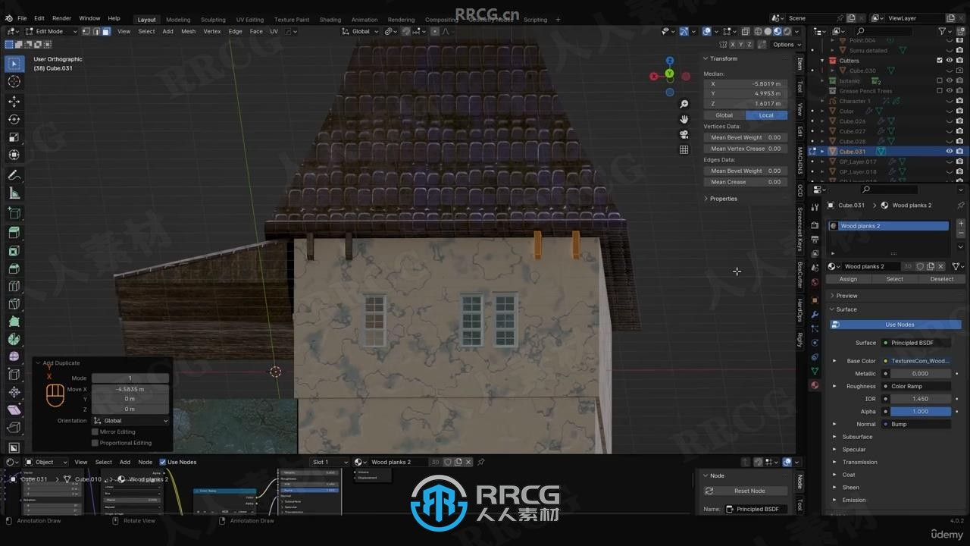Enable Proportional Editing checkbox
Viewport: 970px width, 546px height.
pos(95,443)
